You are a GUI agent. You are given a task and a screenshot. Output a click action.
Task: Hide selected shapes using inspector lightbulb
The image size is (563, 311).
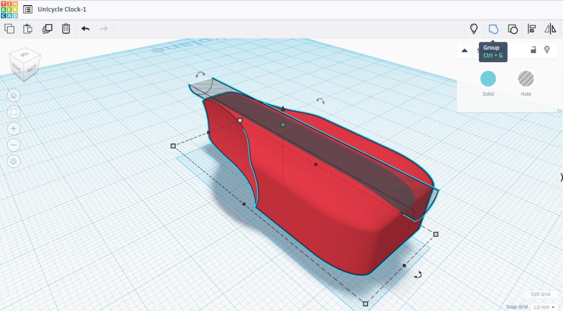[x=547, y=50]
